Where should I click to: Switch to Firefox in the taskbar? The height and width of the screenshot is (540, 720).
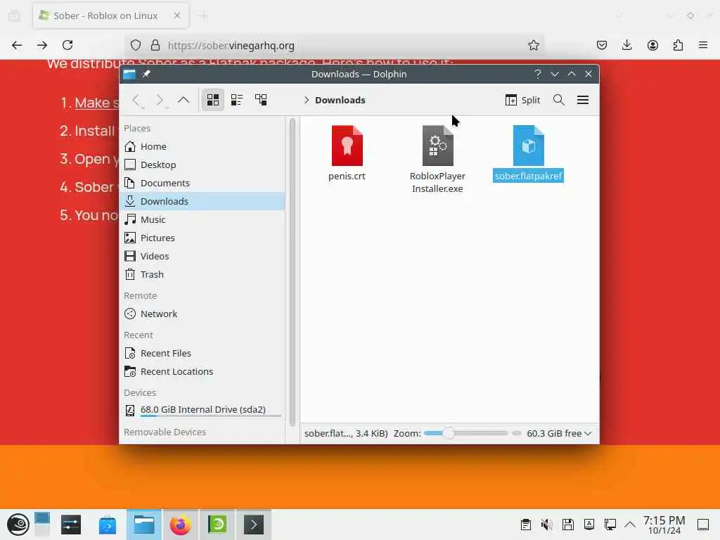[181, 525]
